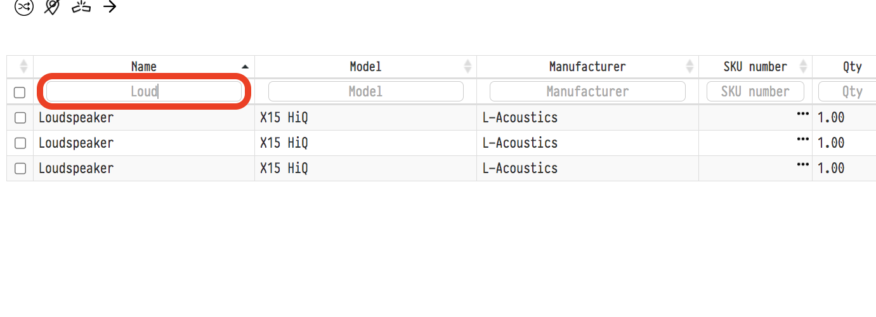Sort by the Manufacturer column header
The image size is (876, 317).
(587, 67)
